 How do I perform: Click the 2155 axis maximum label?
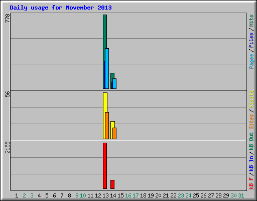click(8, 148)
